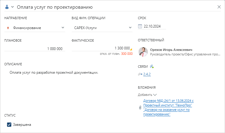Click the date field 22.10.2024
The height and width of the screenshot is (133, 225).
tap(152, 26)
